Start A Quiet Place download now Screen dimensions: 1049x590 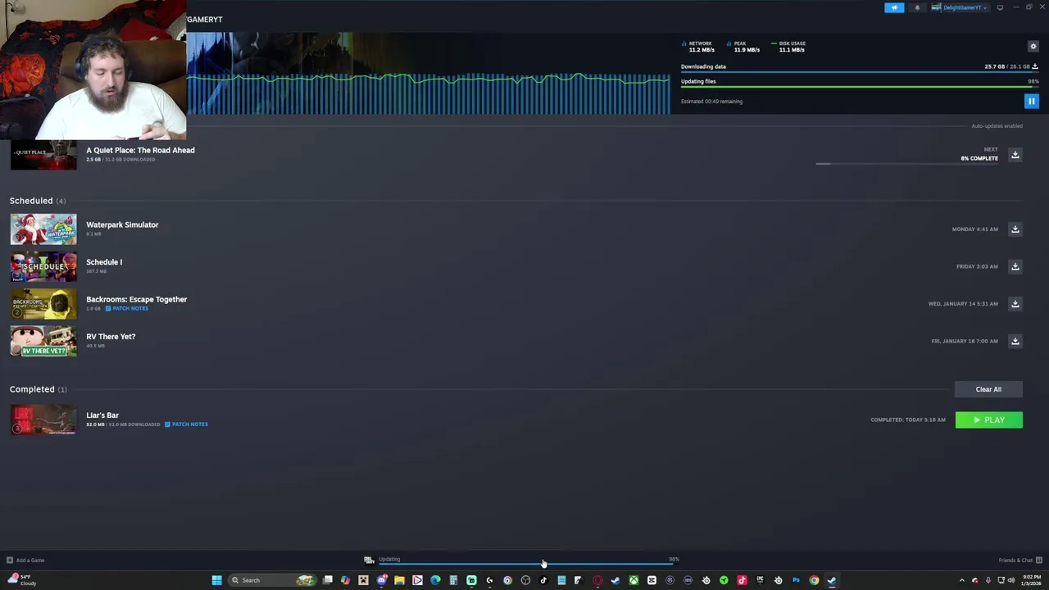click(1015, 155)
